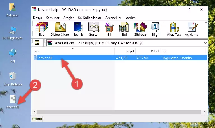This screenshot has height=128, width=215.
Task: Click the help question mark button
Action: coord(189,9)
